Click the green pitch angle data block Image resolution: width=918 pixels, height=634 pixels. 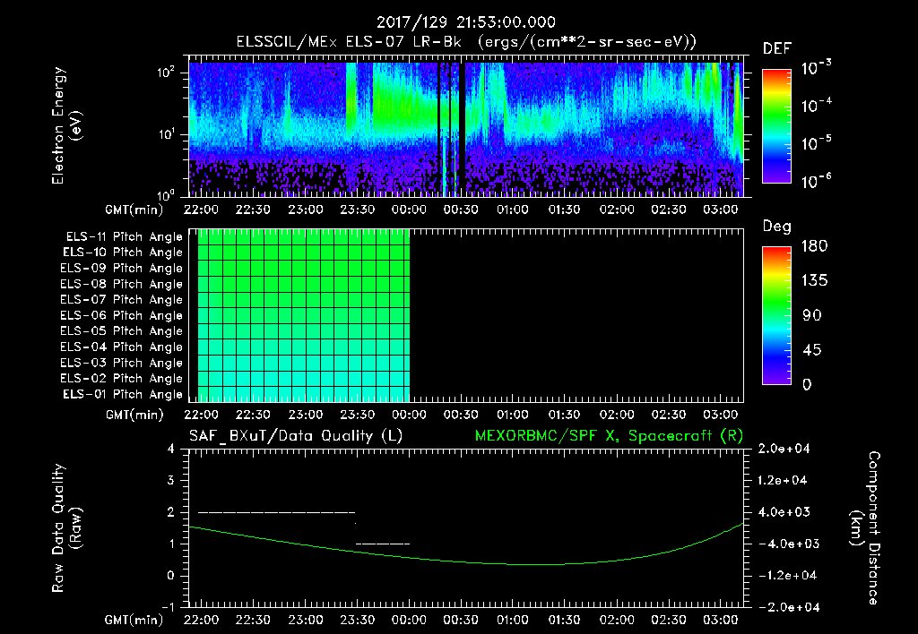coord(304,315)
